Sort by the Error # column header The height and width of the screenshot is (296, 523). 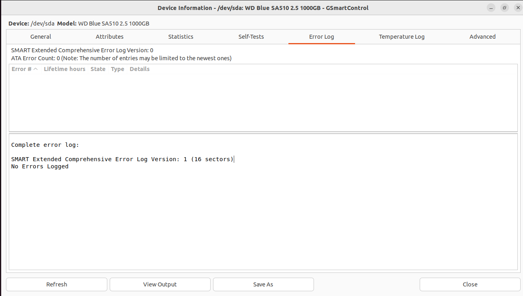(x=25, y=69)
